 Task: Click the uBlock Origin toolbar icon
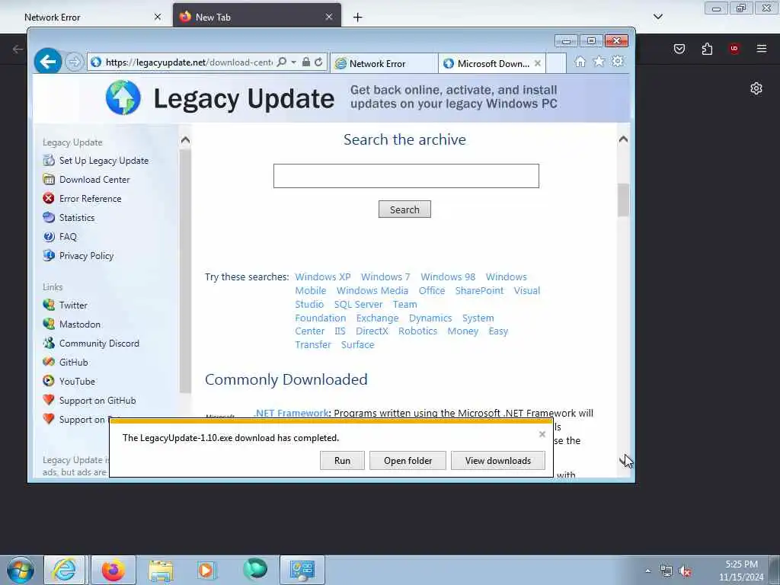point(734,49)
